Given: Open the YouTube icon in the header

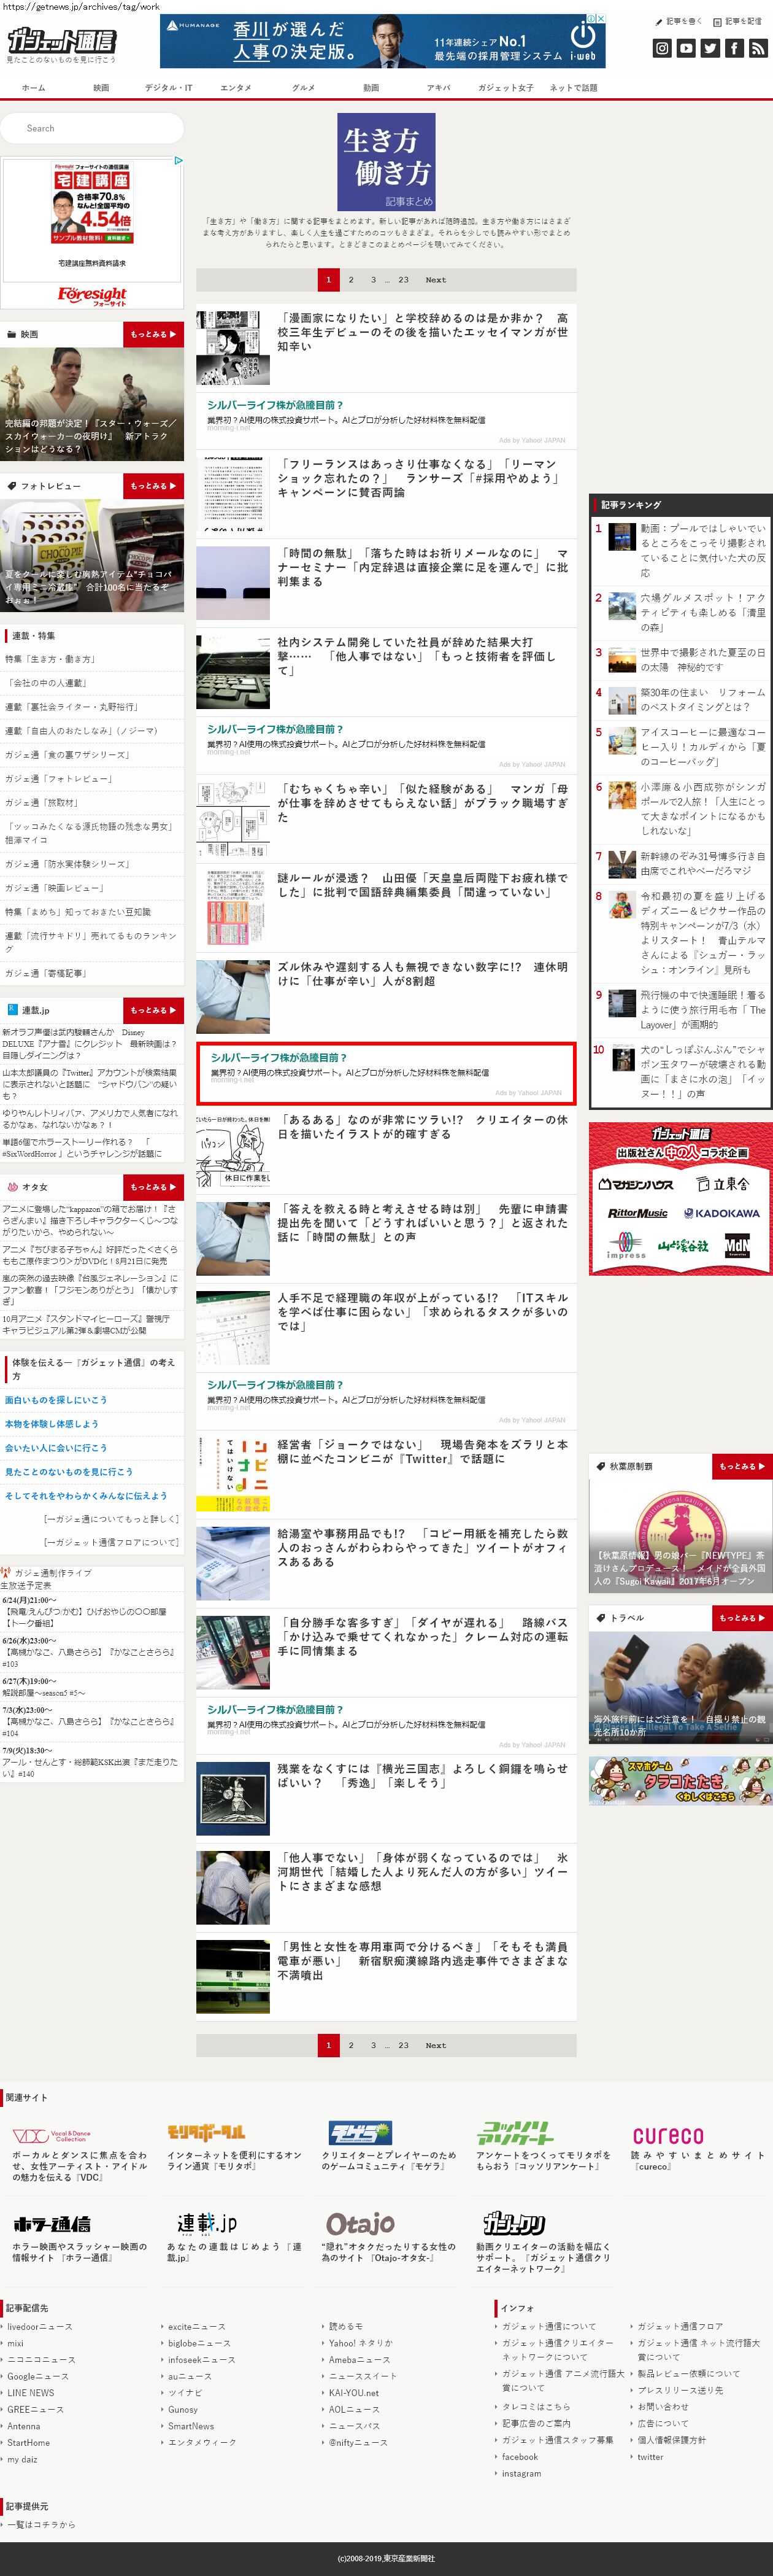Looking at the screenshot, I should coord(686,48).
